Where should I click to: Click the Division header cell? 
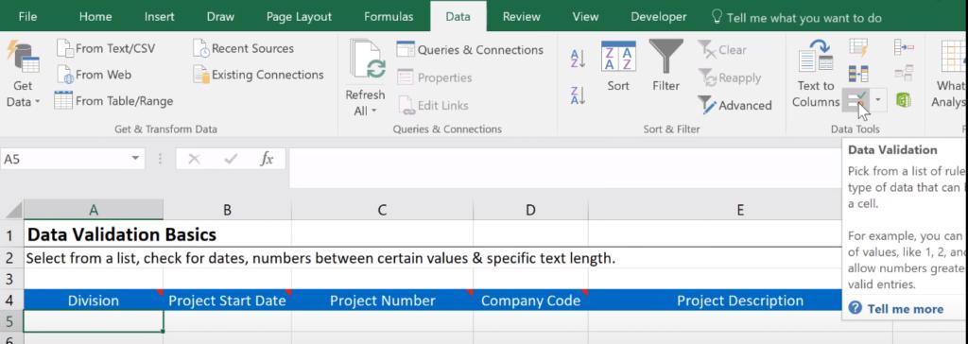coord(94,301)
